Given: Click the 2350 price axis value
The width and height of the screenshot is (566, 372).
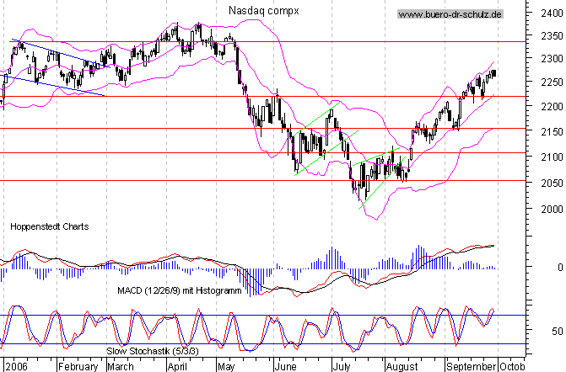Looking at the screenshot, I should (x=552, y=36).
